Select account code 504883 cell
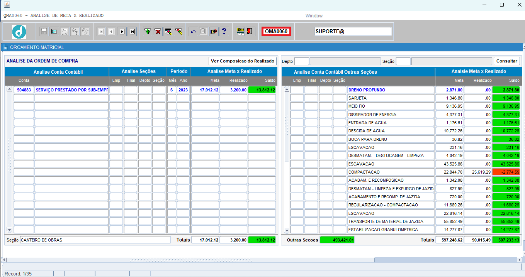The image size is (525, 277). click(24, 90)
